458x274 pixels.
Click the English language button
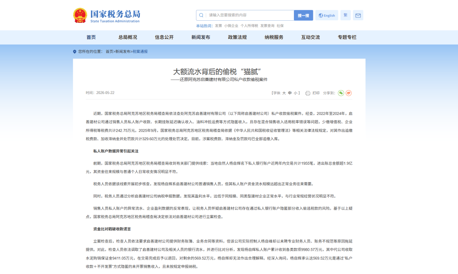click(327, 16)
